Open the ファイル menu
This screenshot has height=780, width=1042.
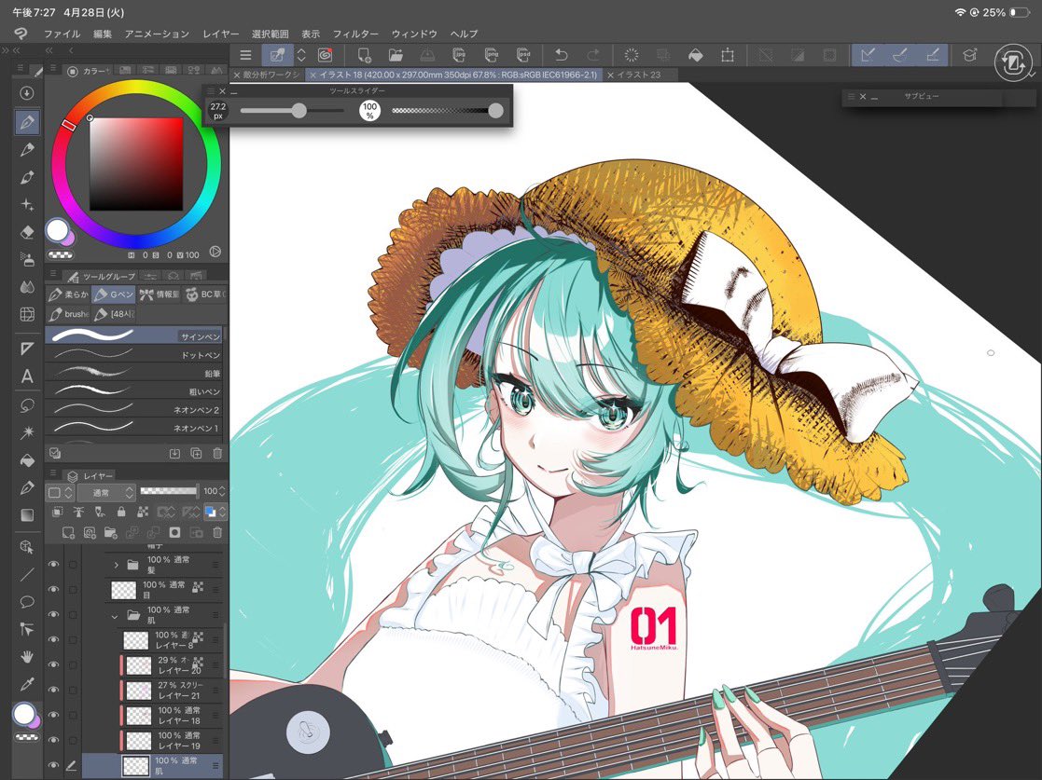coord(62,34)
